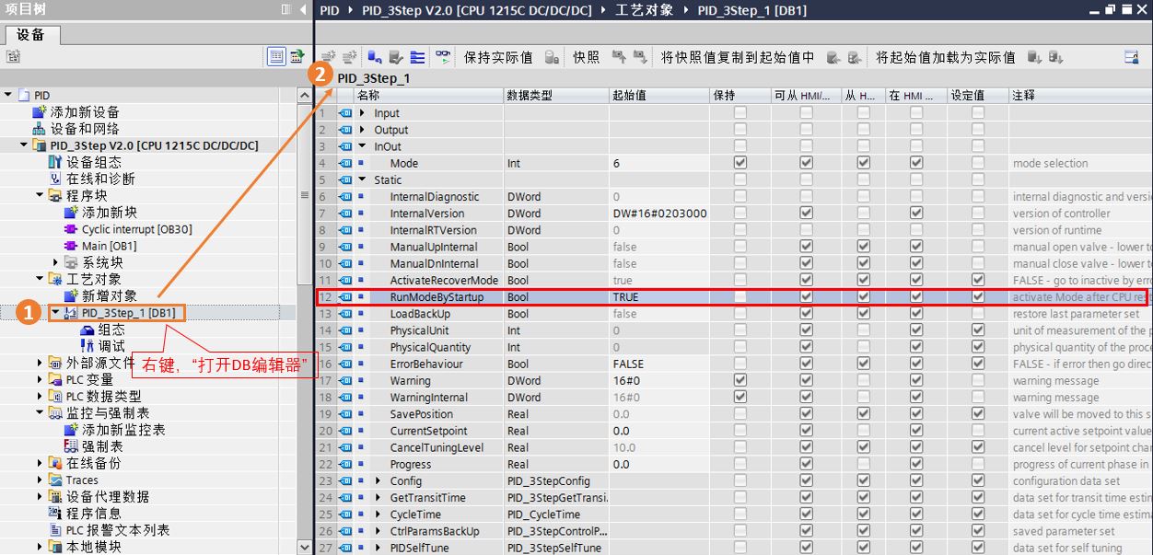The width and height of the screenshot is (1153, 555).
Task: Toggle 设定值 checkbox for CancelTuningLevel
Action: [x=978, y=447]
